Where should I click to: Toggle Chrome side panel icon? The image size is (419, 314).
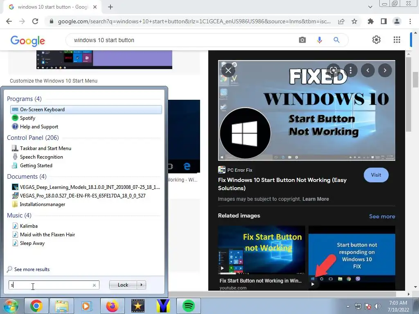coord(384,21)
